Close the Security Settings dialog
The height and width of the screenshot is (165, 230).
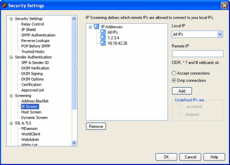(x=225, y=5)
